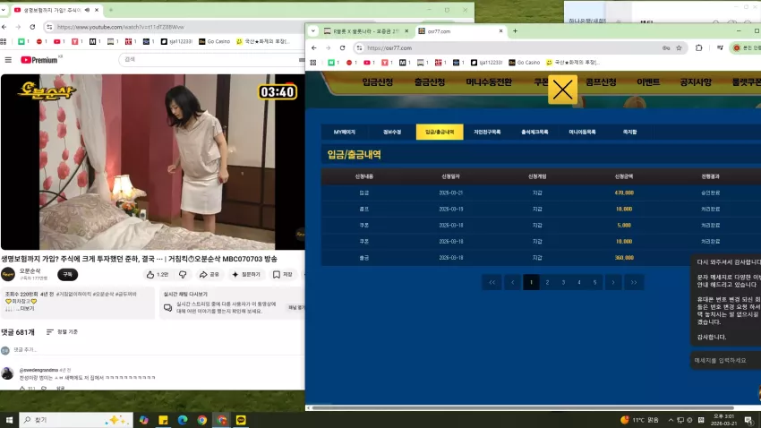761x428 pixels.
Task: Open Go Casino bookmark in YouTube window
Action: pyautogui.click(x=214, y=42)
